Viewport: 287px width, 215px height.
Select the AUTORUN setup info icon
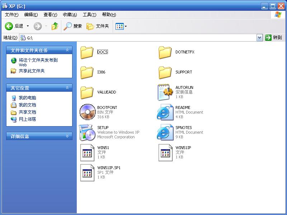165,92
